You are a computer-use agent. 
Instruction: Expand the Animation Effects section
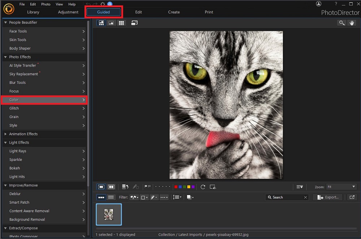click(6, 134)
